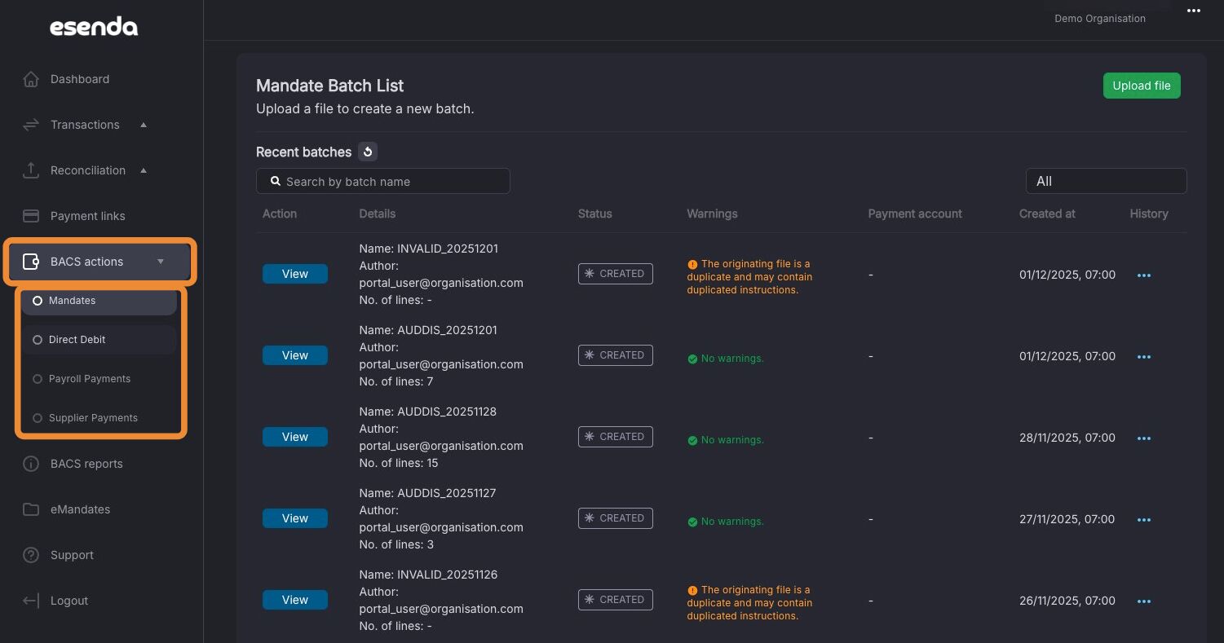View the INVALID_20251126 batch
The width and height of the screenshot is (1224, 643).
tap(295, 600)
